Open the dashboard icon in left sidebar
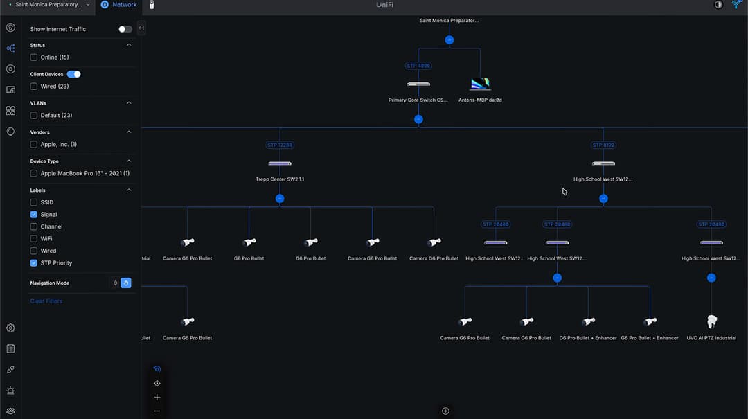 [x=10, y=28]
